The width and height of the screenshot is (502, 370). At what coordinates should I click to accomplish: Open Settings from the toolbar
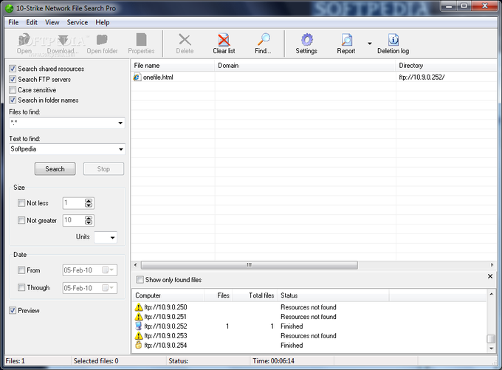click(306, 41)
